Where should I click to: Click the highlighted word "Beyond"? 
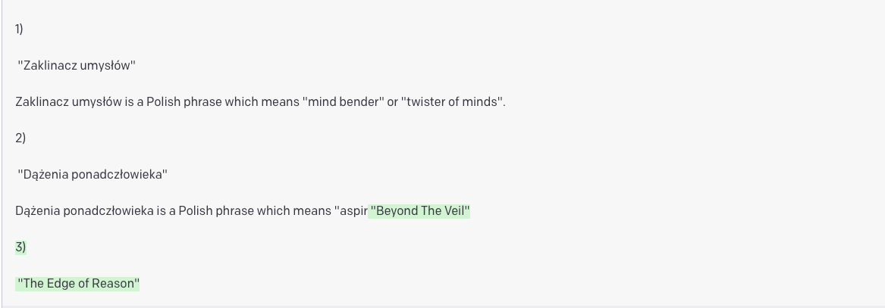[397, 210]
